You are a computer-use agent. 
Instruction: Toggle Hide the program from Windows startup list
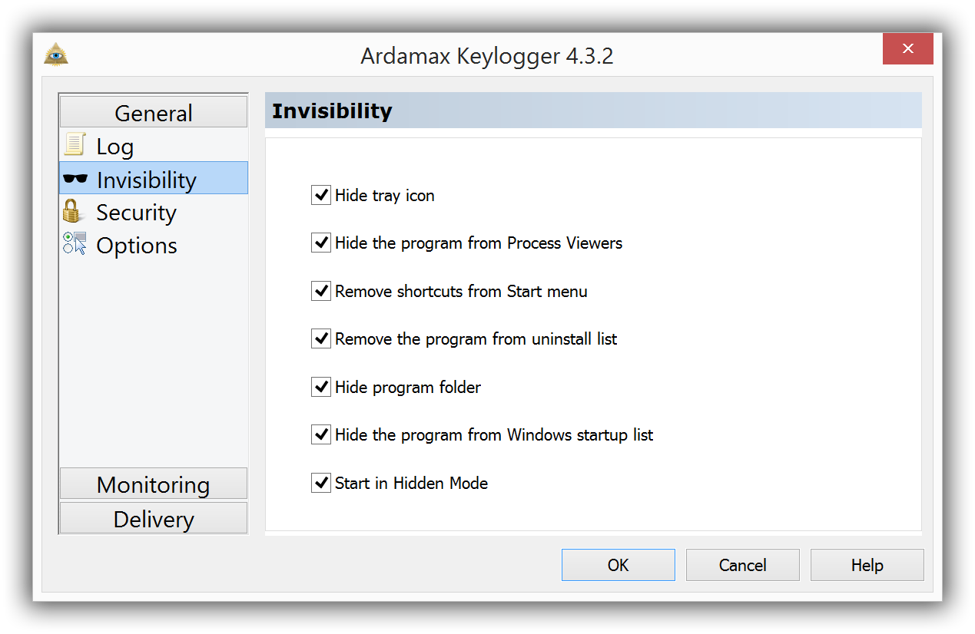coord(320,434)
